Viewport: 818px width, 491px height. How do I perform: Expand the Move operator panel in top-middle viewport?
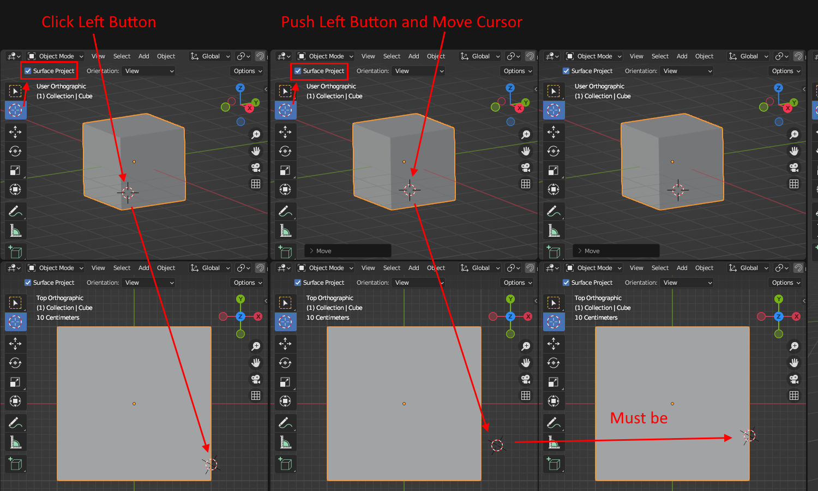coord(347,251)
